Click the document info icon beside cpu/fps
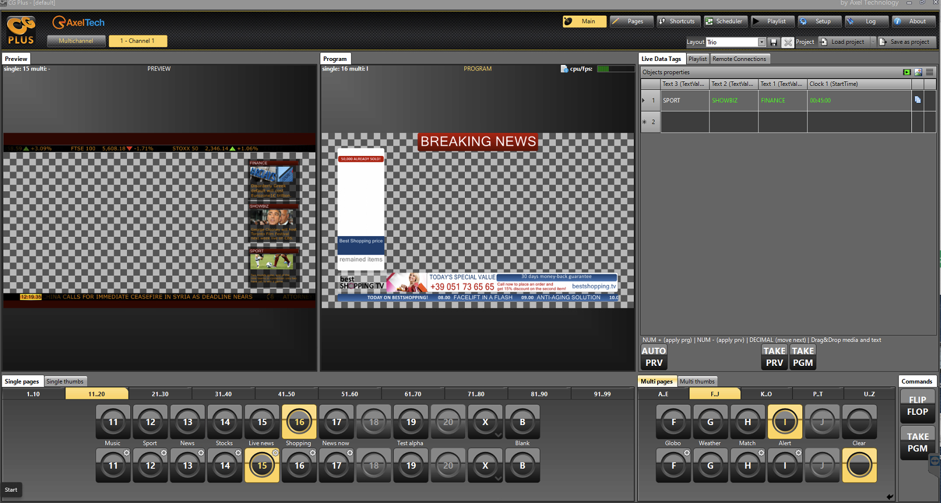Image resolution: width=941 pixels, height=503 pixels. pyautogui.click(x=564, y=69)
